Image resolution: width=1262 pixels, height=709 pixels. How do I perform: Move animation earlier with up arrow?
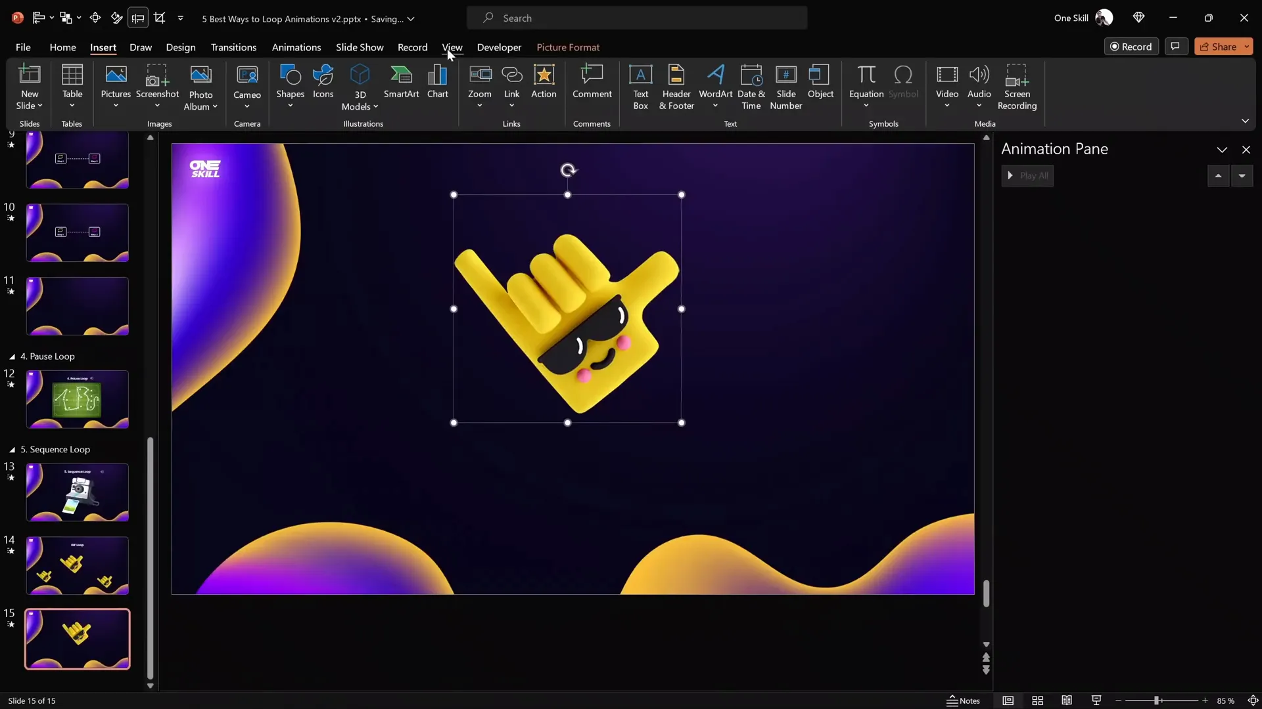1218,176
